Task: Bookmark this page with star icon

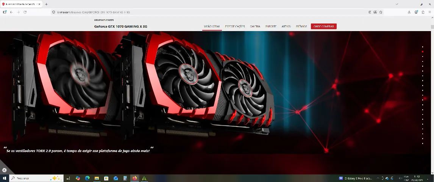Action: 381,12
